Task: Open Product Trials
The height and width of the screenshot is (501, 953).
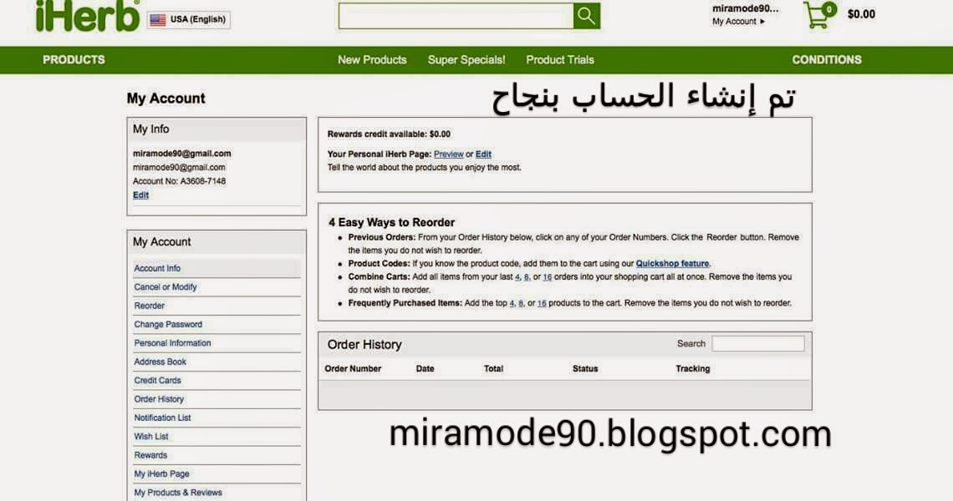Action: pos(560,59)
